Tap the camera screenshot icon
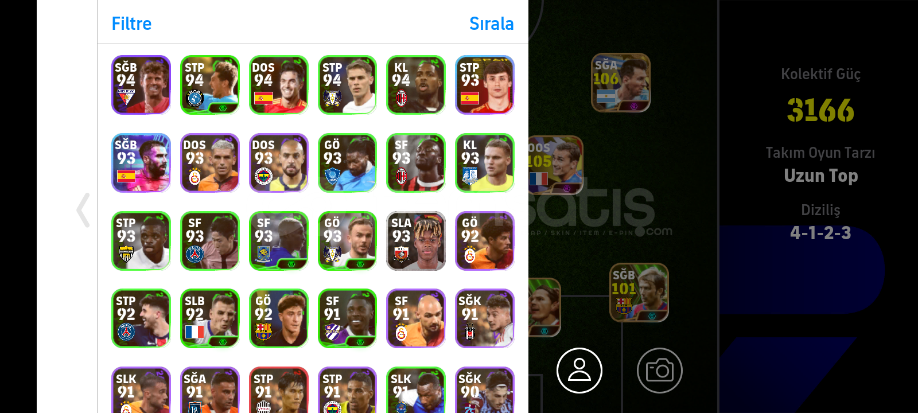 point(660,371)
